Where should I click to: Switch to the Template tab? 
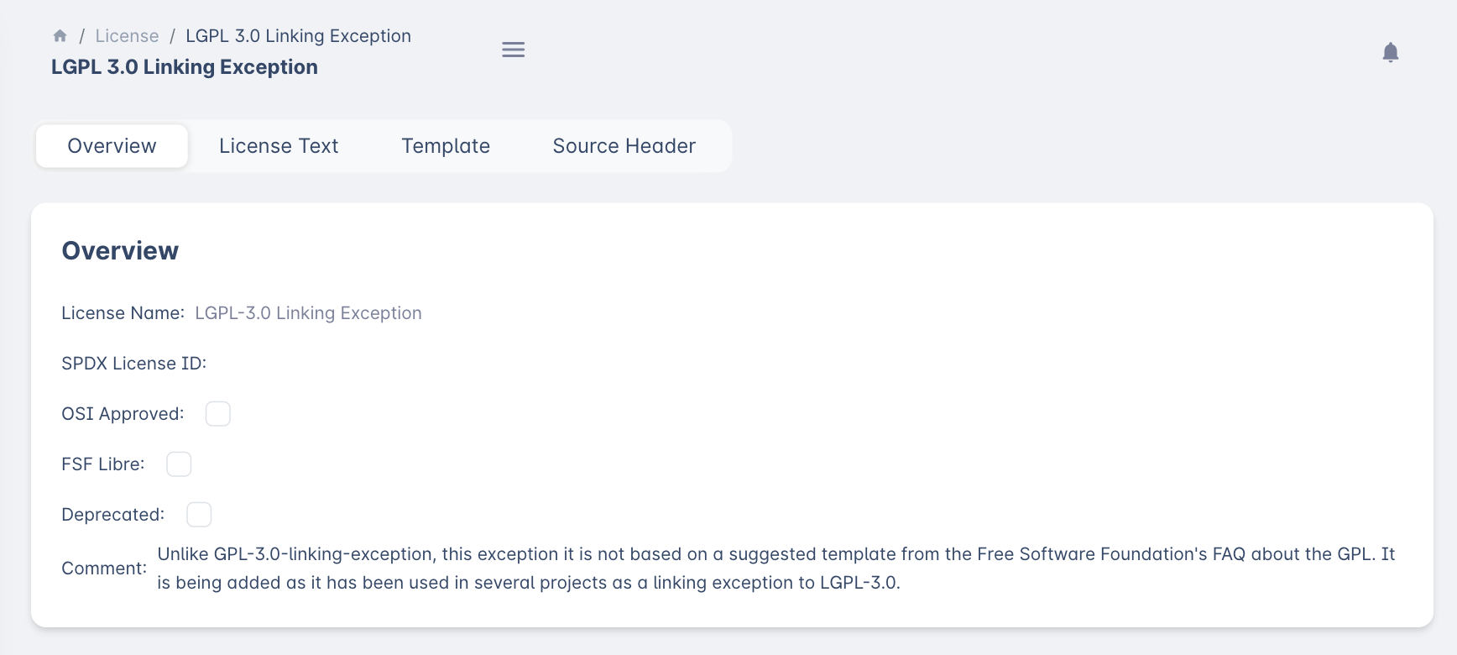tap(446, 146)
